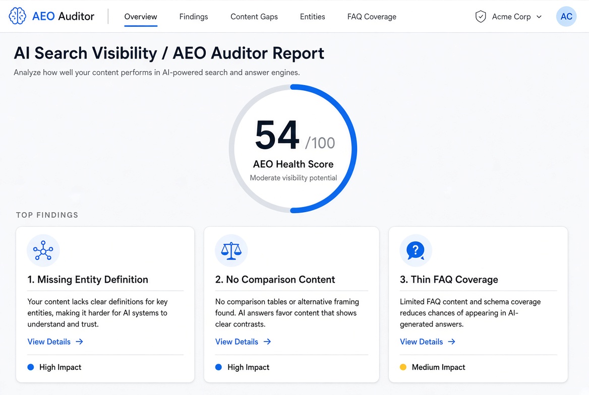
Task: Click the 54 health score value
Action: click(x=277, y=135)
